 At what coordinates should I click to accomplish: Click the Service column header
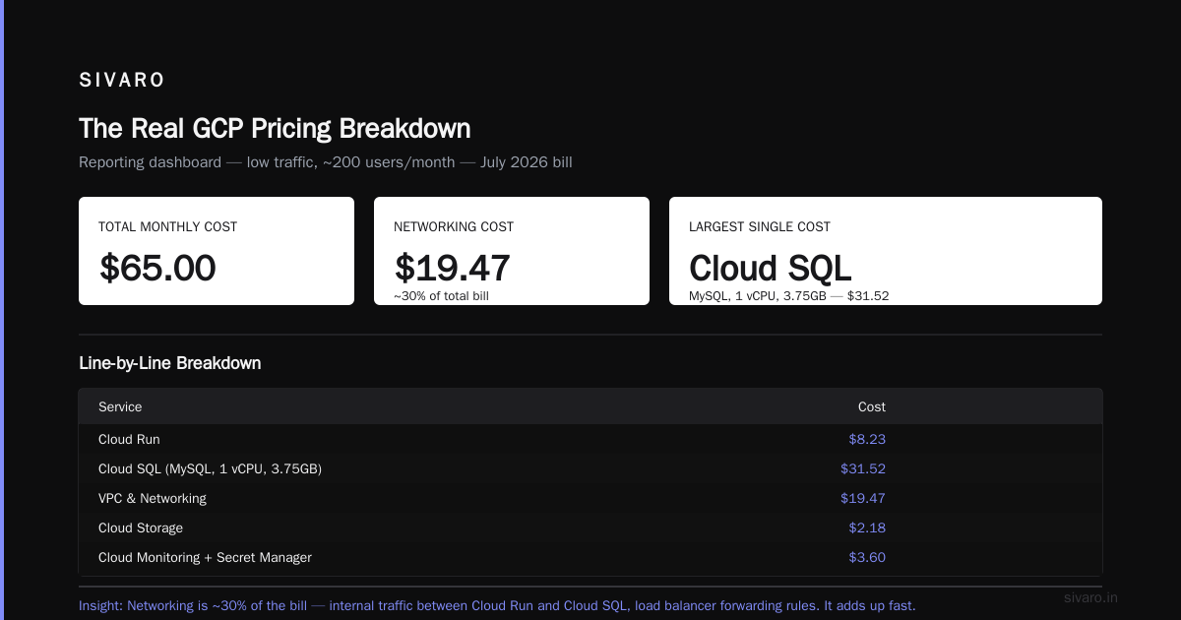pyautogui.click(x=120, y=406)
